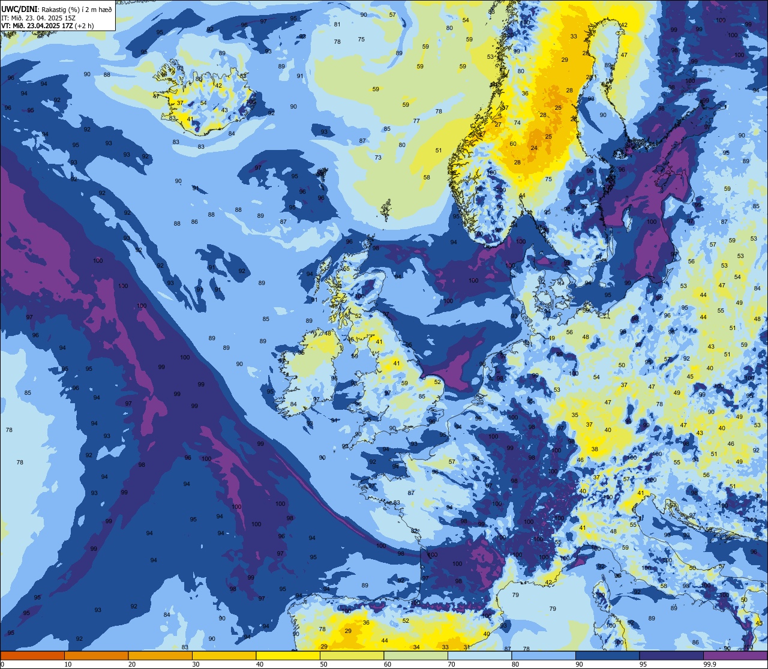Click the legend tick label '40'
768x669 pixels.
pyautogui.click(x=259, y=664)
